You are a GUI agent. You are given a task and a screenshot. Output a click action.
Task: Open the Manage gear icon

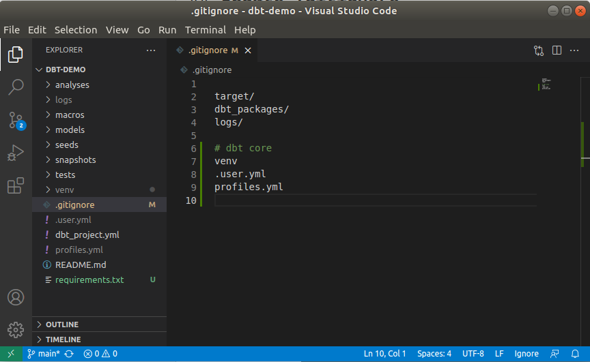[16, 330]
